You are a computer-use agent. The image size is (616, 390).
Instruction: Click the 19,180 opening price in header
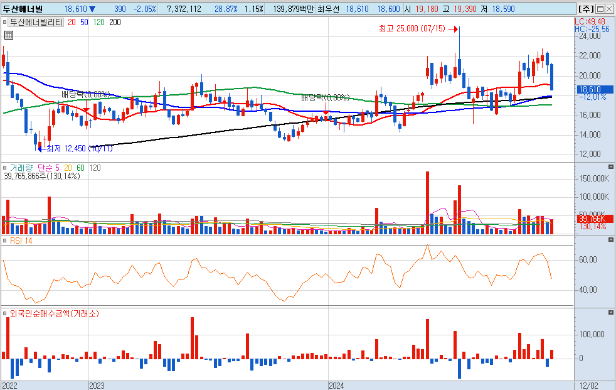point(427,9)
